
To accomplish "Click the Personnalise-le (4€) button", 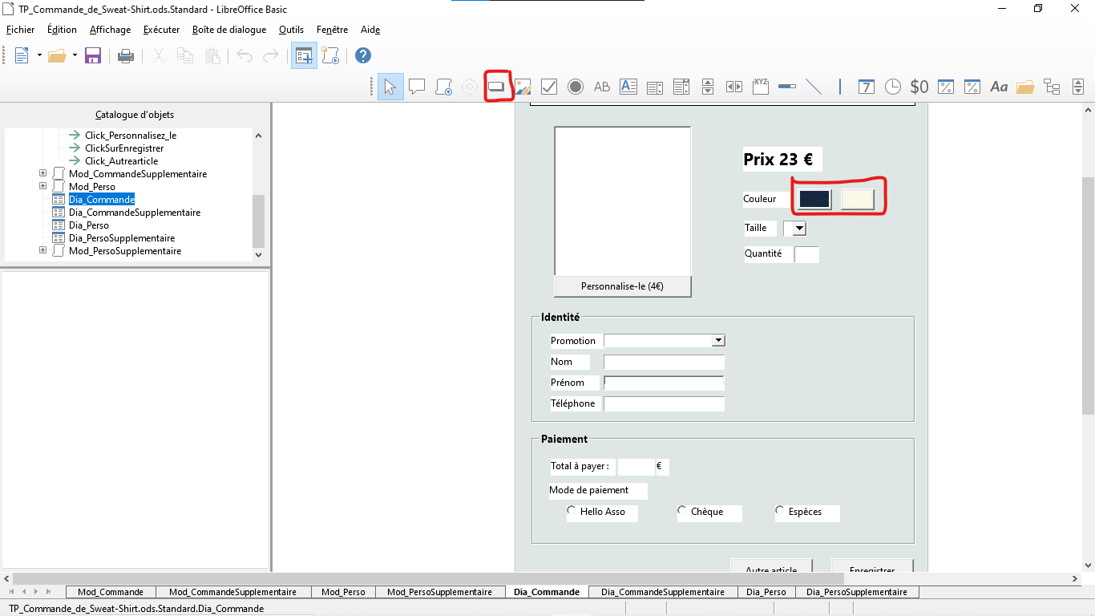I will [x=622, y=286].
